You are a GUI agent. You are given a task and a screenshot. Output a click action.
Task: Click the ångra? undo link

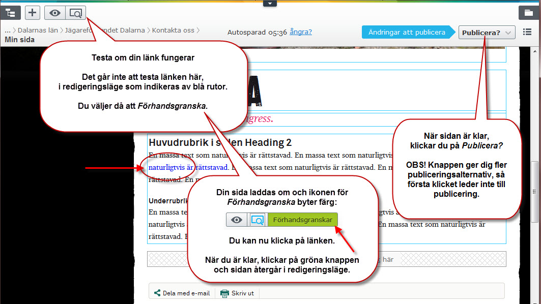pos(300,32)
